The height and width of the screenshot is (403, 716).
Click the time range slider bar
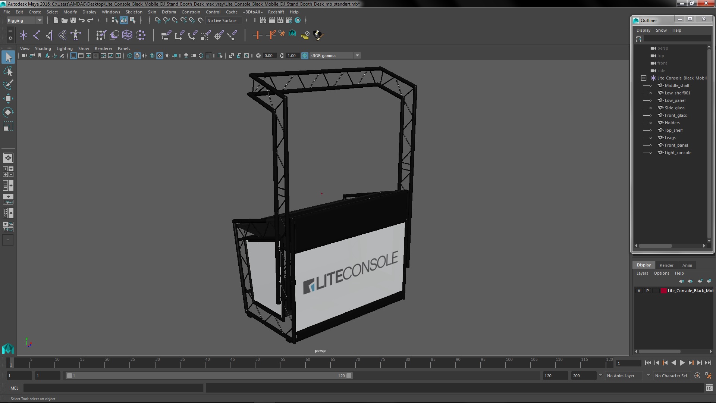point(209,376)
